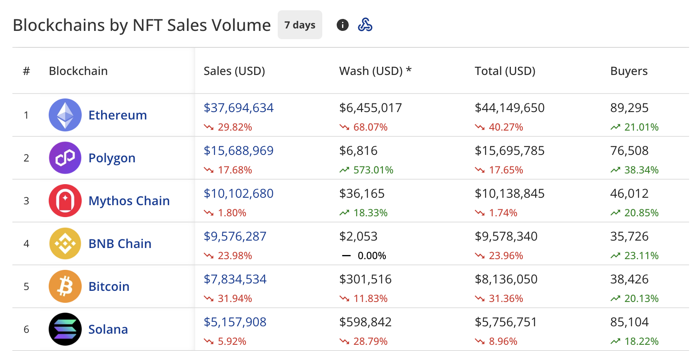Click the Bitcoin logo icon

tap(65, 286)
